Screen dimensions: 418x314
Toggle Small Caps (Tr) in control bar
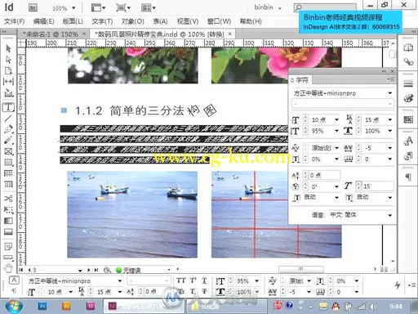point(180,292)
